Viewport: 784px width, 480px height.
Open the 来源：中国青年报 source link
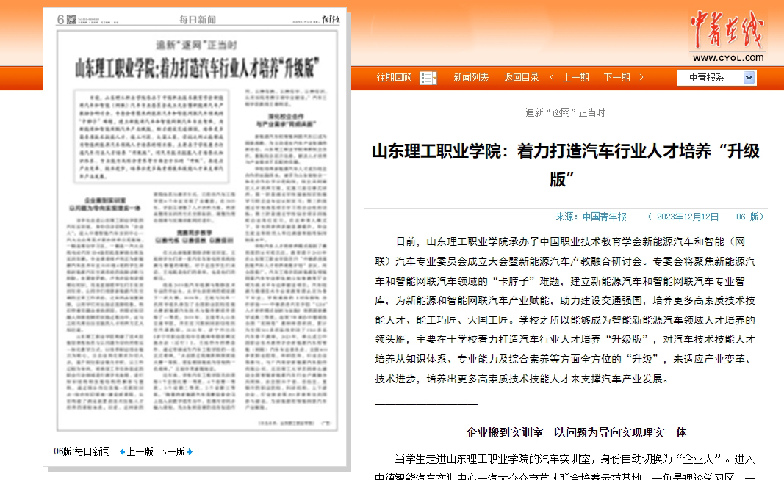[x=591, y=217]
